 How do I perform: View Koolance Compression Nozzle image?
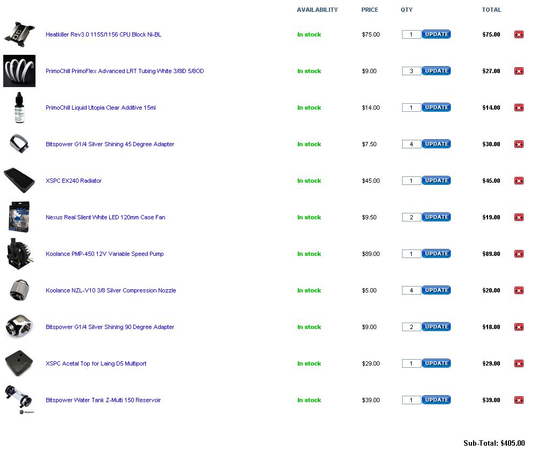pos(19,290)
